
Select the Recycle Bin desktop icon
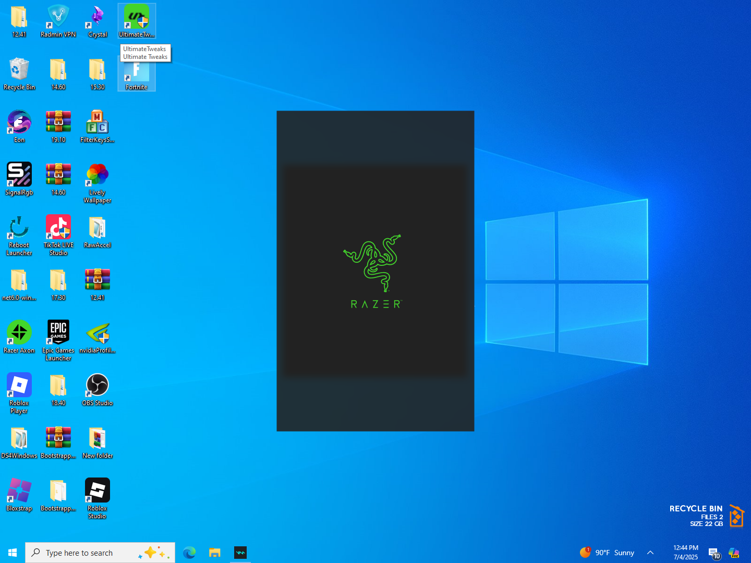tap(19, 74)
